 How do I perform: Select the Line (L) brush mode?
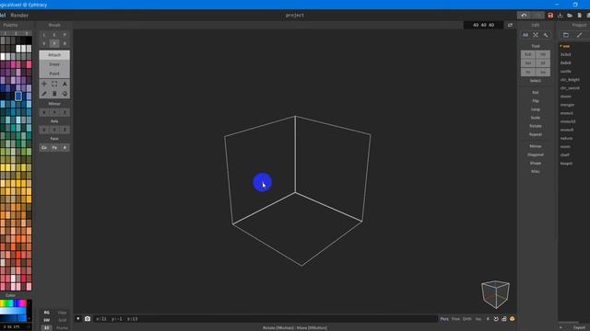(44, 35)
